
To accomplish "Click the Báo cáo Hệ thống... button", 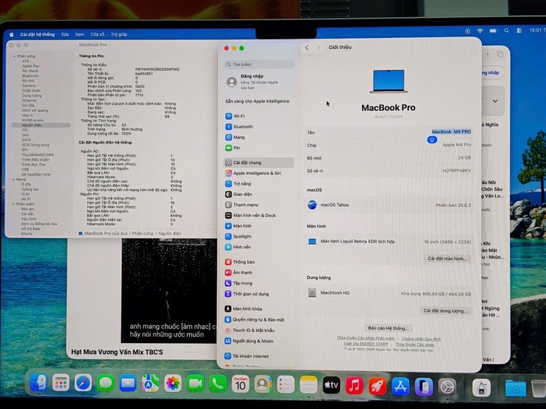I will [388, 328].
